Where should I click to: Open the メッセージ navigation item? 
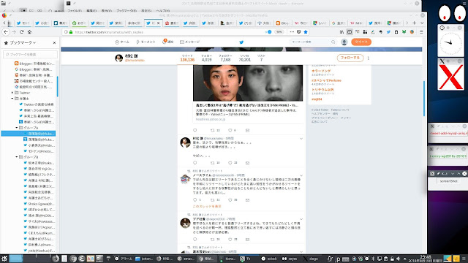coord(190,42)
